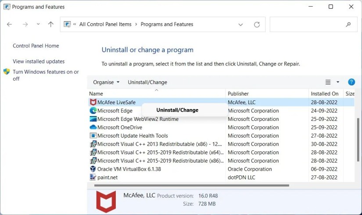The width and height of the screenshot is (362, 215).
Task: Open recent locations dropdown chevron
Action: [38, 24]
